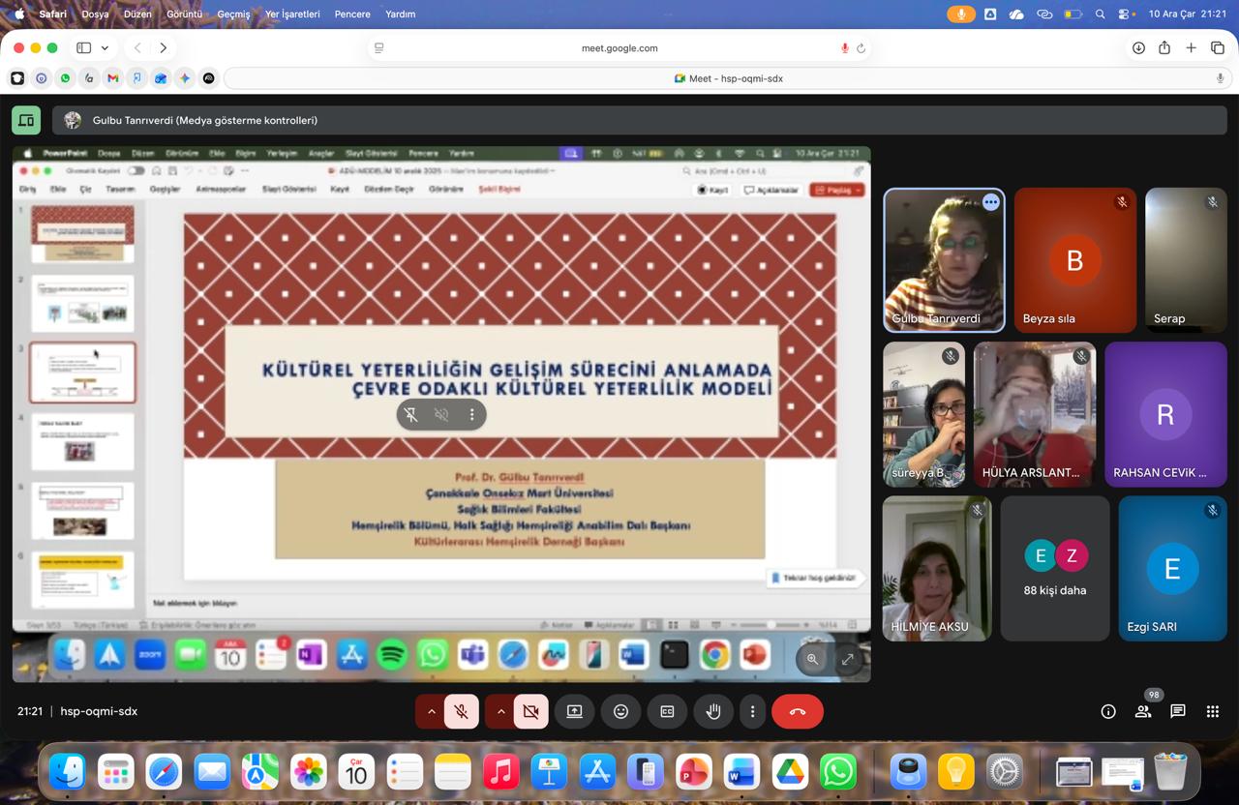Show participants list with 98 badge

point(1143,711)
